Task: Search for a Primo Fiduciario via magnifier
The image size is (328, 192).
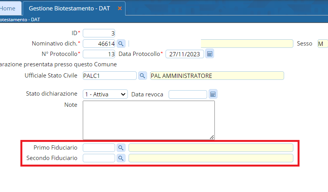Action: click(121, 148)
